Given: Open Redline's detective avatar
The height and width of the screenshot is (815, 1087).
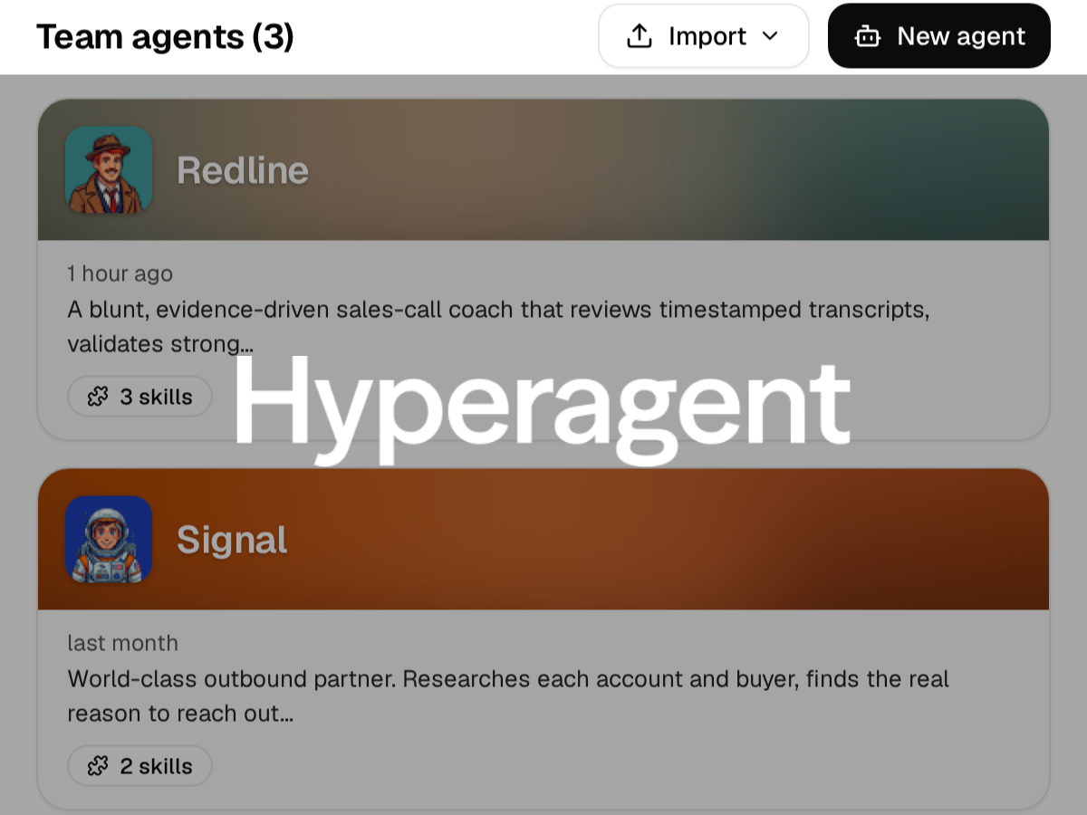Looking at the screenshot, I should click(109, 170).
